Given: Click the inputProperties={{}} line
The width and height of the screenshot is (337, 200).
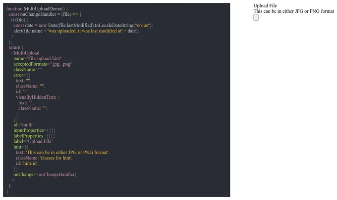Looking at the screenshot, I should (x=34, y=130).
